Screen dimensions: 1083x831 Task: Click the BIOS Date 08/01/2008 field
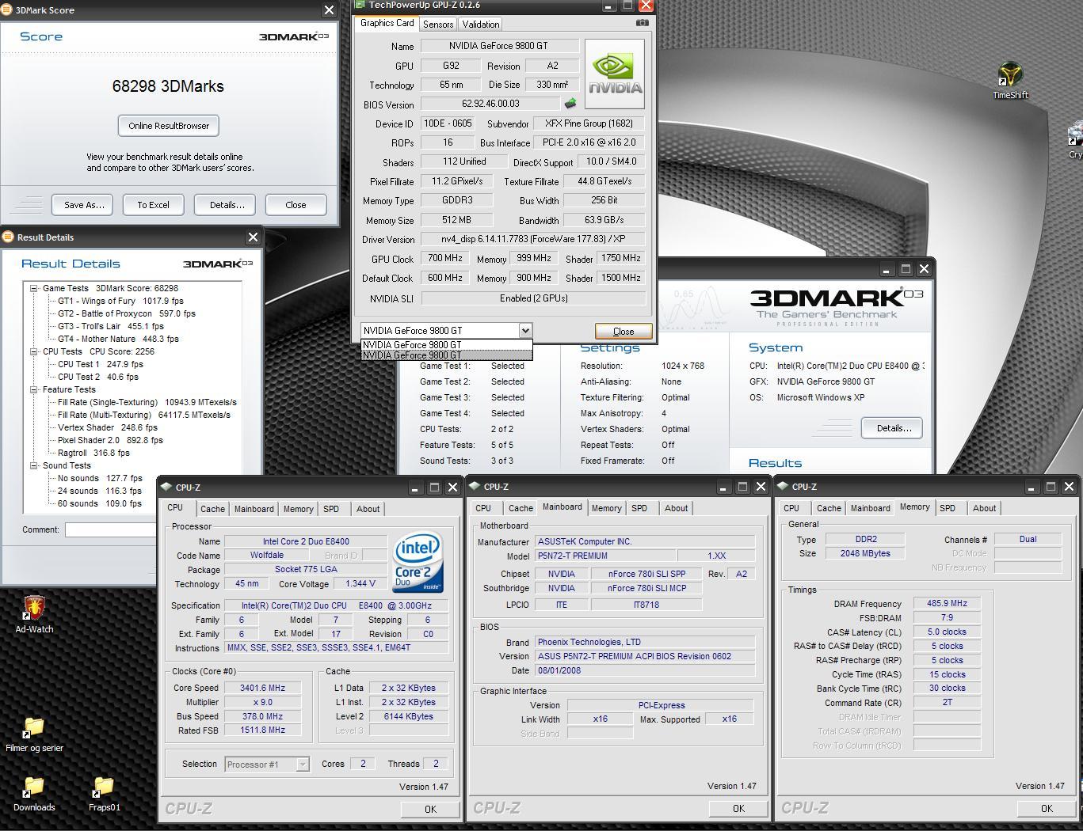[645, 670]
